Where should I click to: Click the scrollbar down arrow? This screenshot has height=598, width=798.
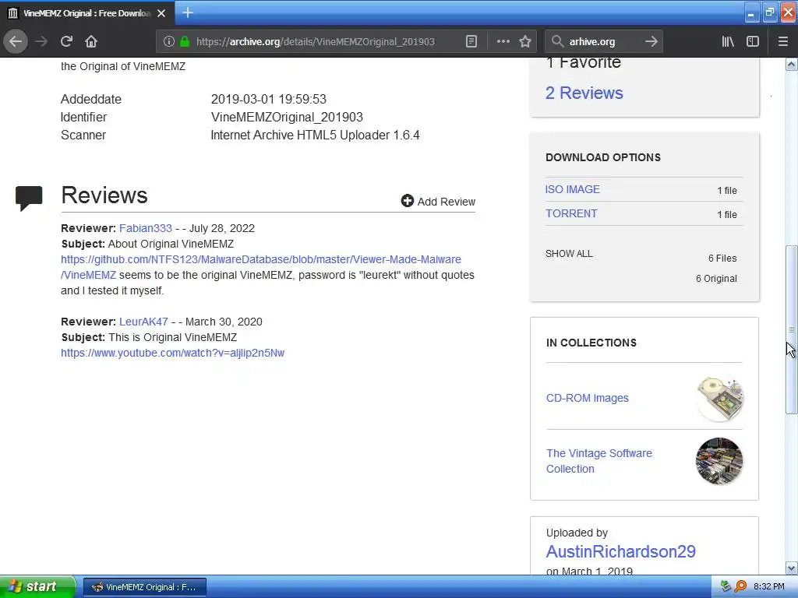791,568
